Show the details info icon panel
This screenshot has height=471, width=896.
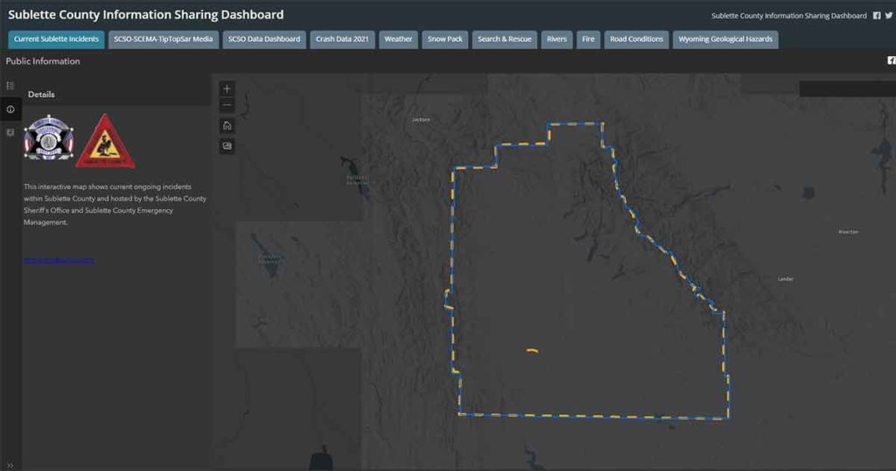coord(10,109)
